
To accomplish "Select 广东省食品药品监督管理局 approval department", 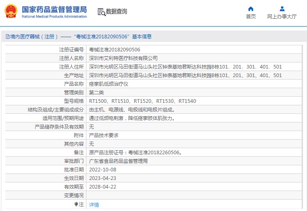I will coord(119,161).
